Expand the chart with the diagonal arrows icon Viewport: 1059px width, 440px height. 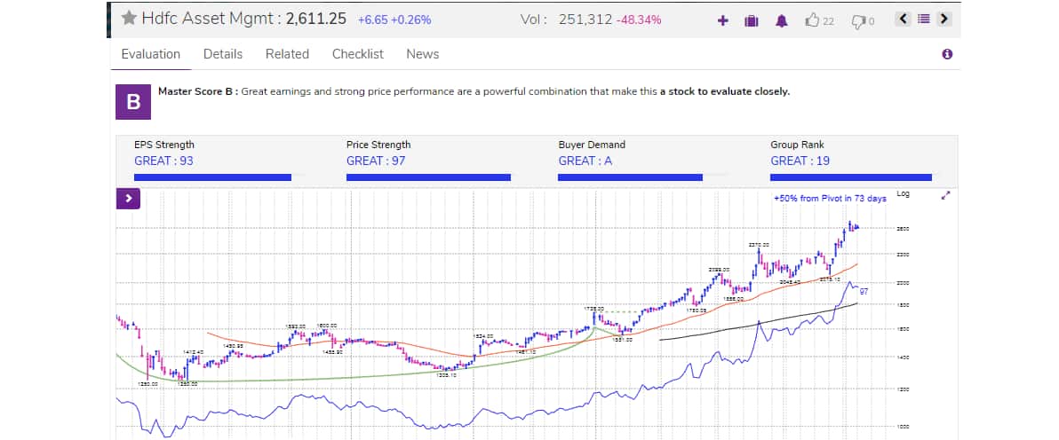[x=945, y=195]
